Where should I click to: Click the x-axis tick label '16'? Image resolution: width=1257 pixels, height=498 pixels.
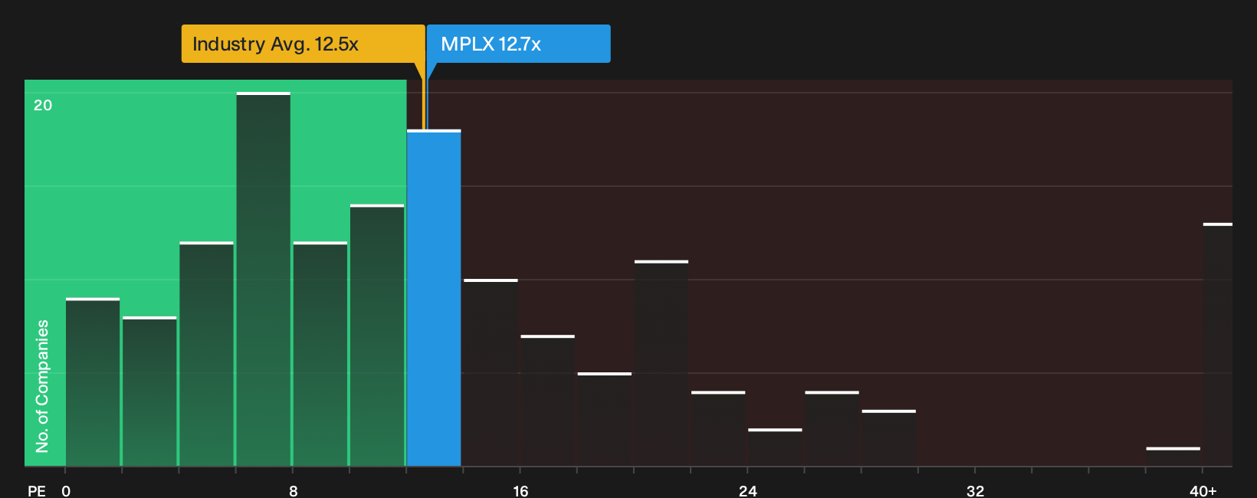pos(520,491)
